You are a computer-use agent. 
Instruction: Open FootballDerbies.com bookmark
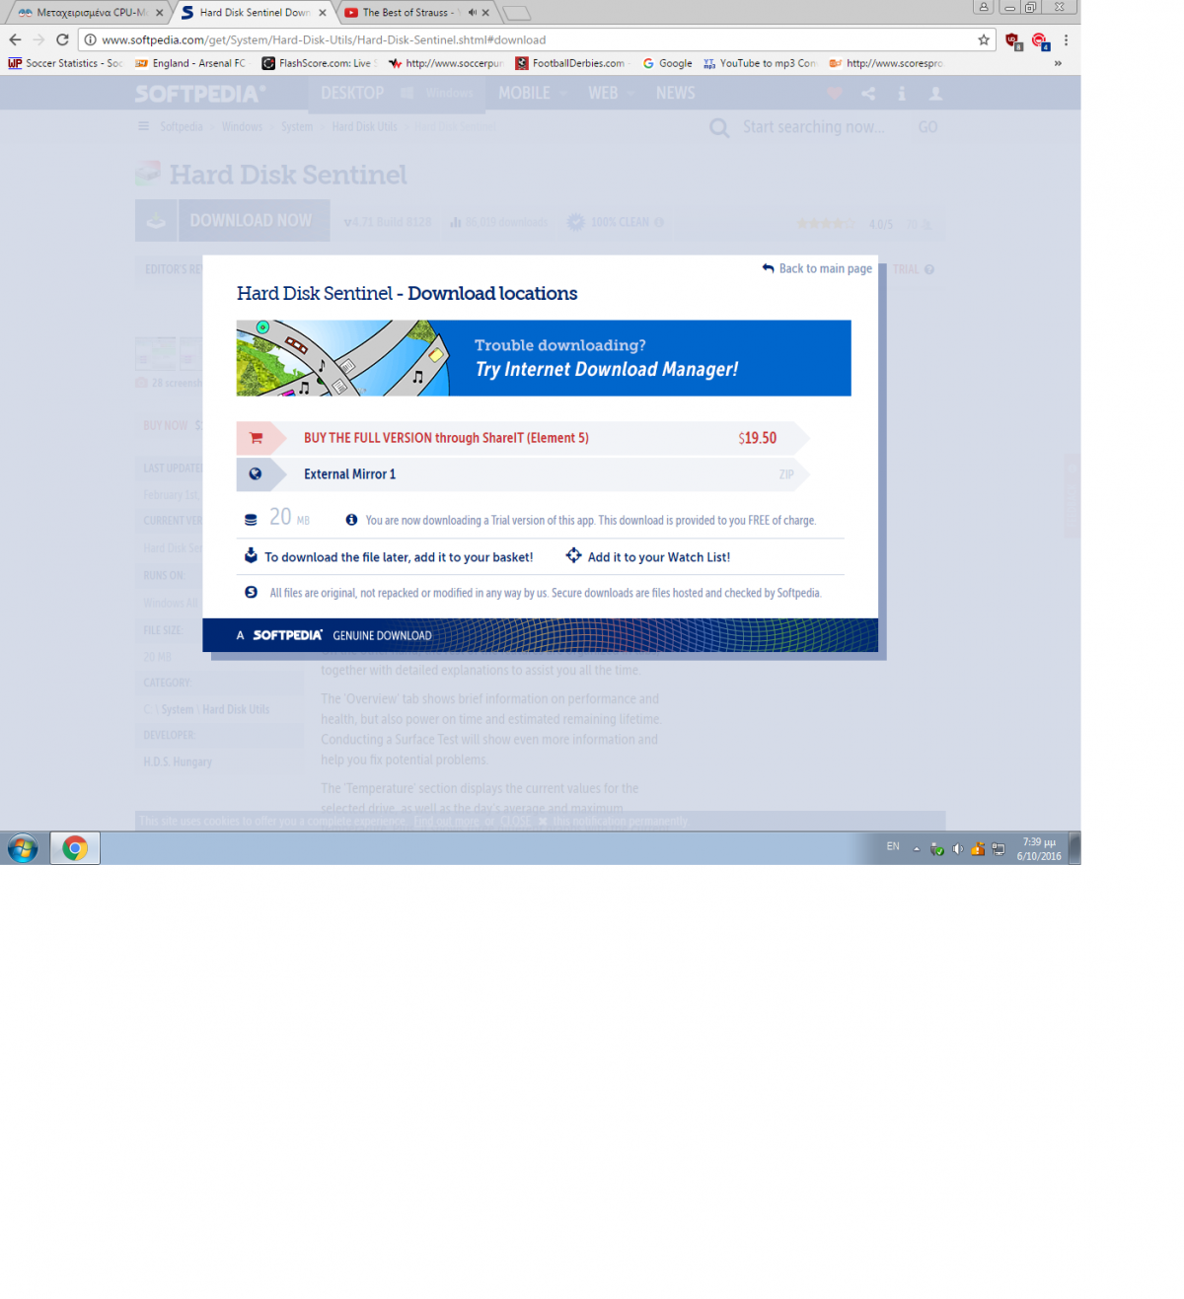(570, 63)
